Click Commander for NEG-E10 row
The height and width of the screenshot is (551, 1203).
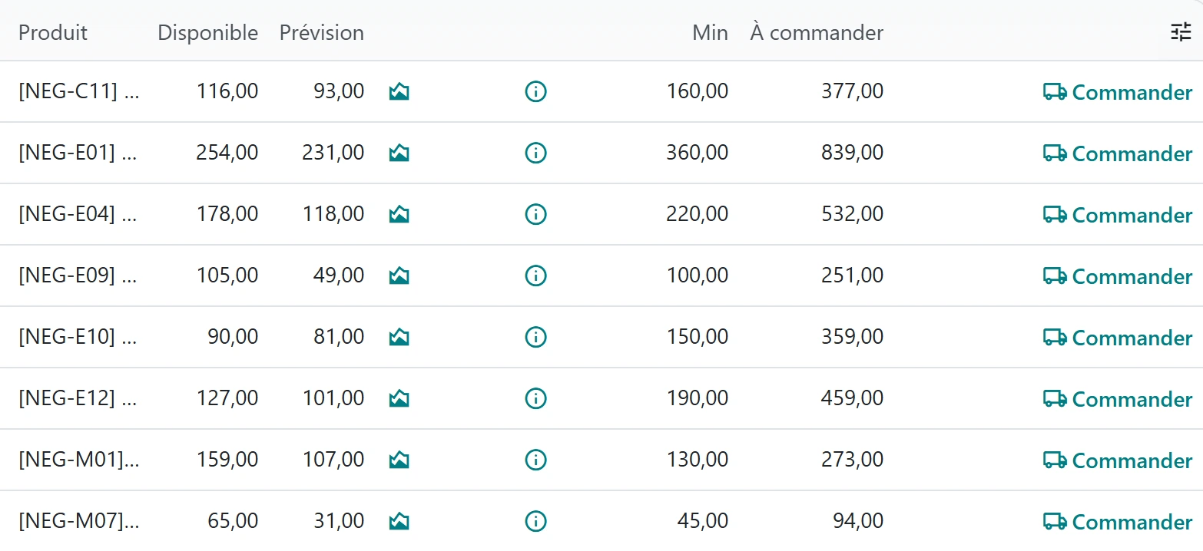click(x=1118, y=338)
